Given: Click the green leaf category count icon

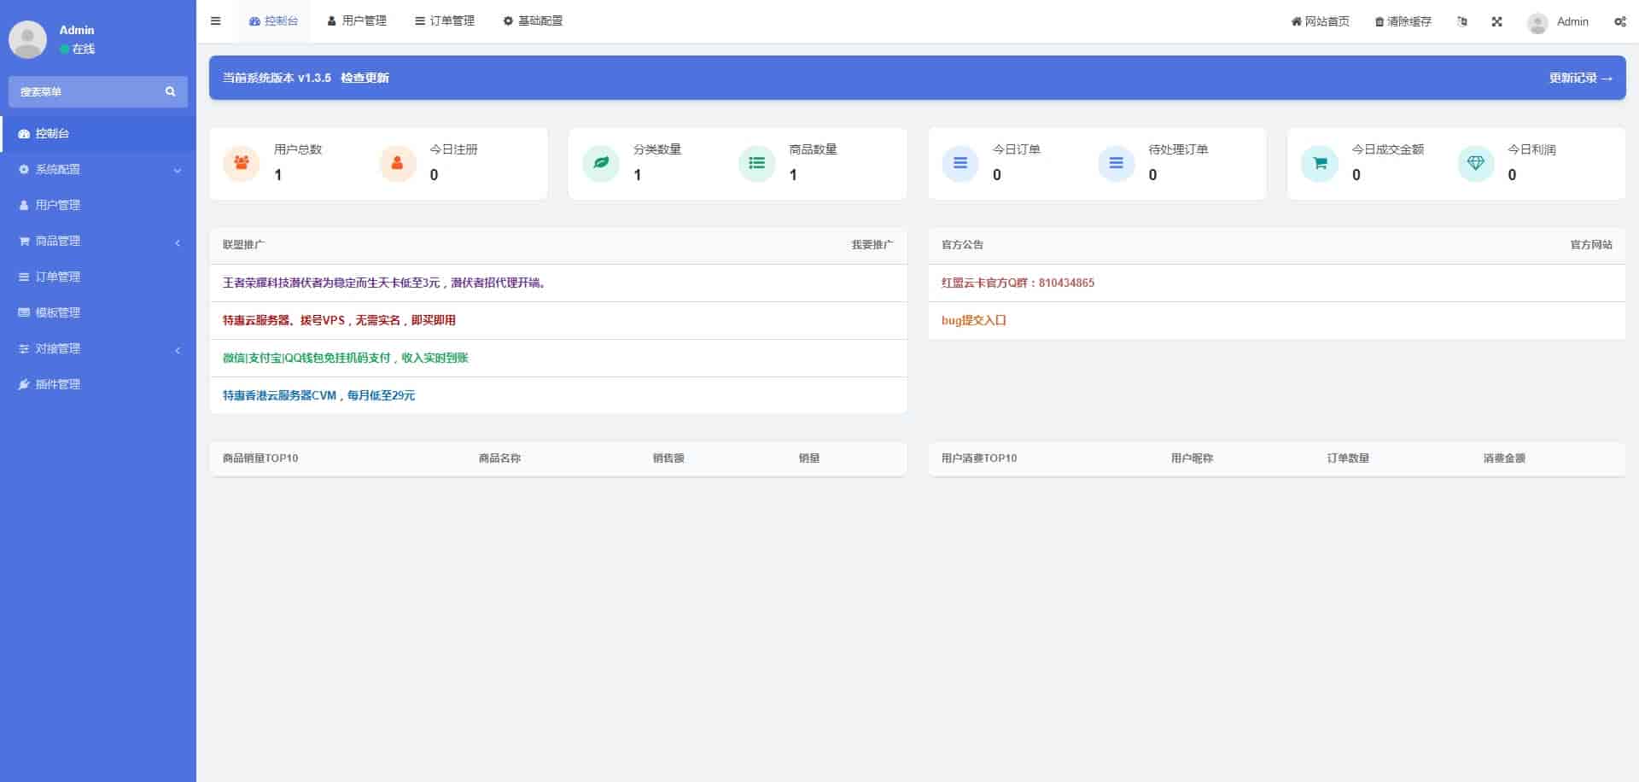Looking at the screenshot, I should click(x=601, y=163).
